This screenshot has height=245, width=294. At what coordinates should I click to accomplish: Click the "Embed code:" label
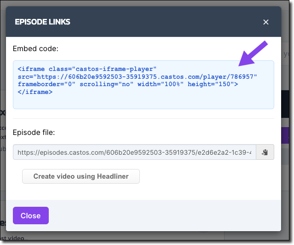[x=35, y=49]
